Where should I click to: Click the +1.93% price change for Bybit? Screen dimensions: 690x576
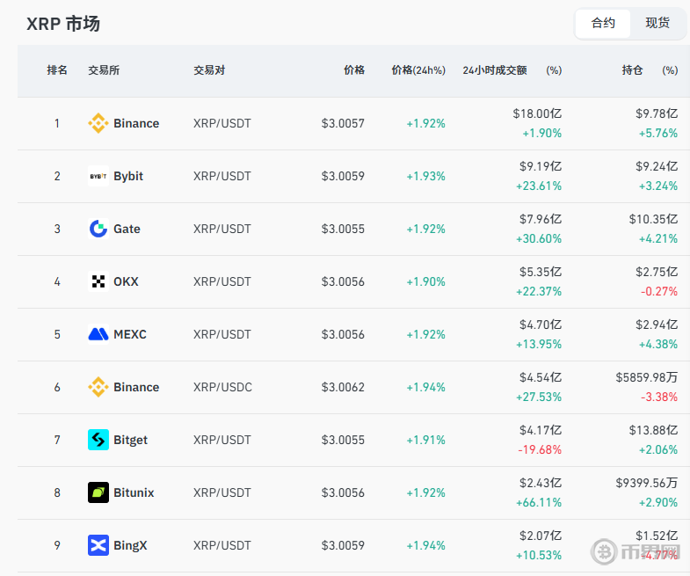pyautogui.click(x=426, y=176)
